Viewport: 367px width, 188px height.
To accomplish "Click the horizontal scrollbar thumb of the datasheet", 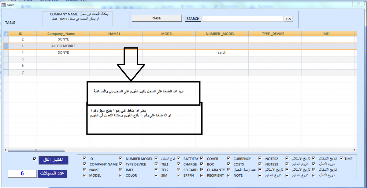I will 36,150.
